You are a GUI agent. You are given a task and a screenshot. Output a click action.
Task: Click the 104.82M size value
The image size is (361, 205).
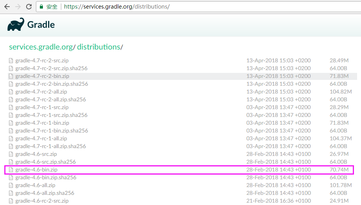[341, 92]
